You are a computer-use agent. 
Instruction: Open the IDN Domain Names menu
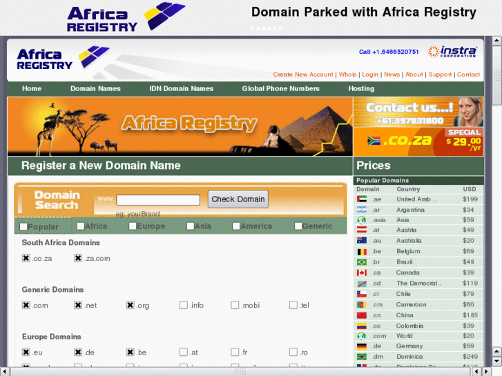(x=181, y=88)
